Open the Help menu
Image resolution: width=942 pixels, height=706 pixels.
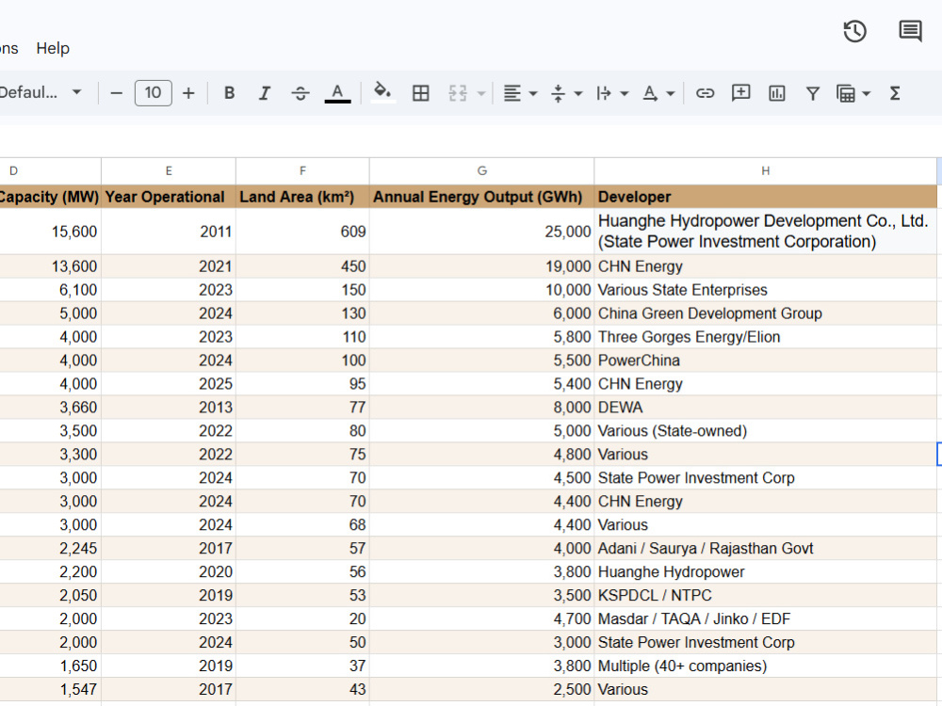click(x=53, y=48)
